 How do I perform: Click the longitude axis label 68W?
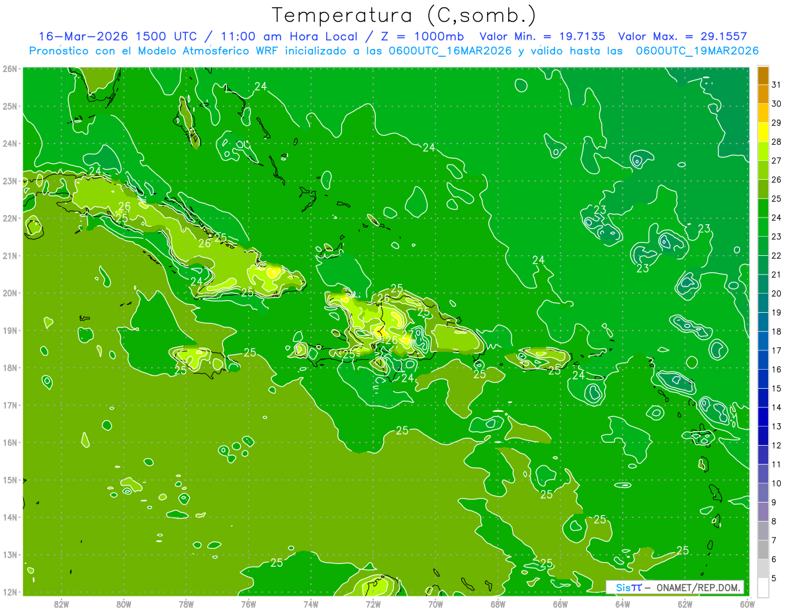click(498, 604)
